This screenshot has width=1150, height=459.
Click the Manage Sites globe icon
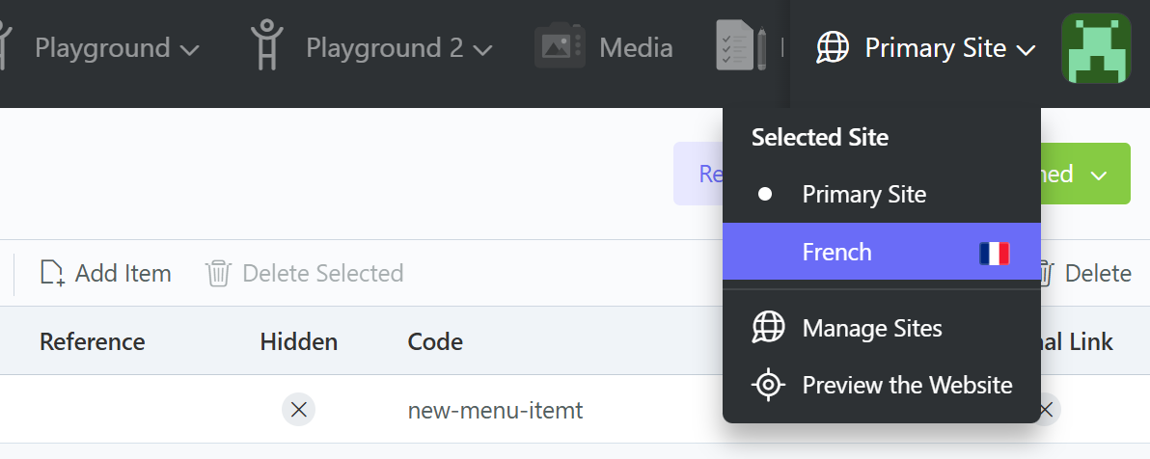coord(768,329)
